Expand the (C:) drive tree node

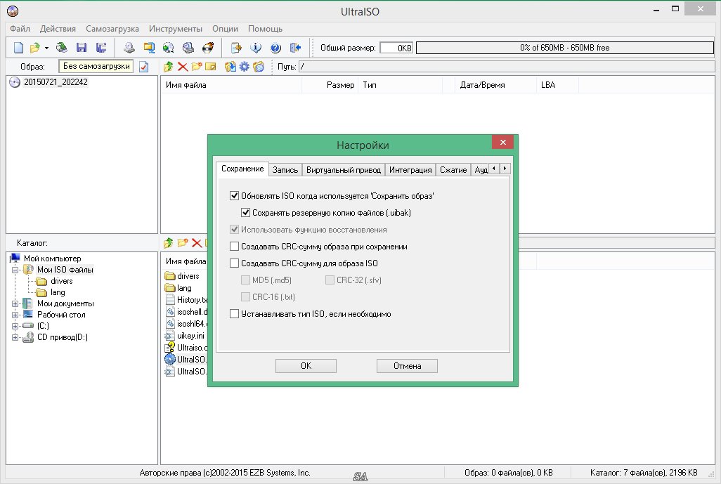[x=15, y=326]
